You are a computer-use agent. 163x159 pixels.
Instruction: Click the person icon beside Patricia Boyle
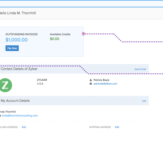coord(91,80)
